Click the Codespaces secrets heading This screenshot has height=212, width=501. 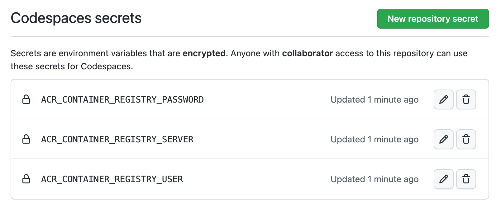[x=76, y=18]
